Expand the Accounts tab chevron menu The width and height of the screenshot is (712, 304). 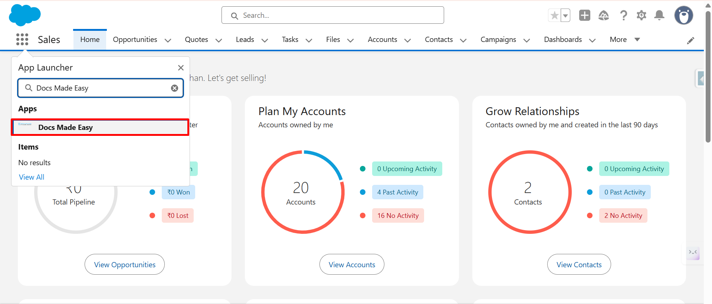coord(407,40)
